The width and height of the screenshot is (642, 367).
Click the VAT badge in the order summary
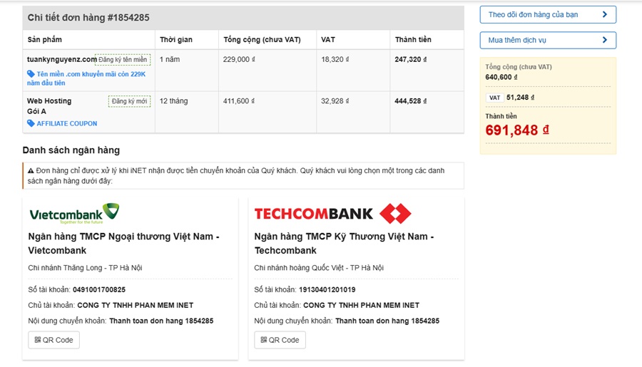pos(494,98)
